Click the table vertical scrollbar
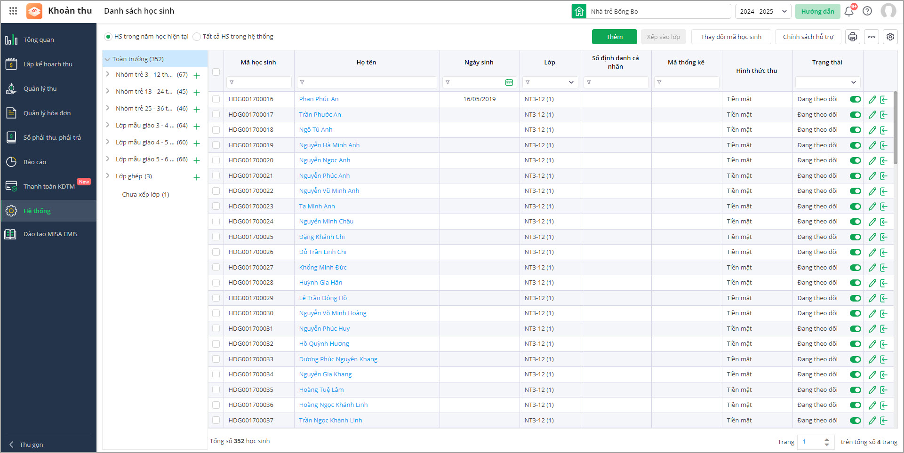This screenshot has height=453, width=904. coord(895,128)
